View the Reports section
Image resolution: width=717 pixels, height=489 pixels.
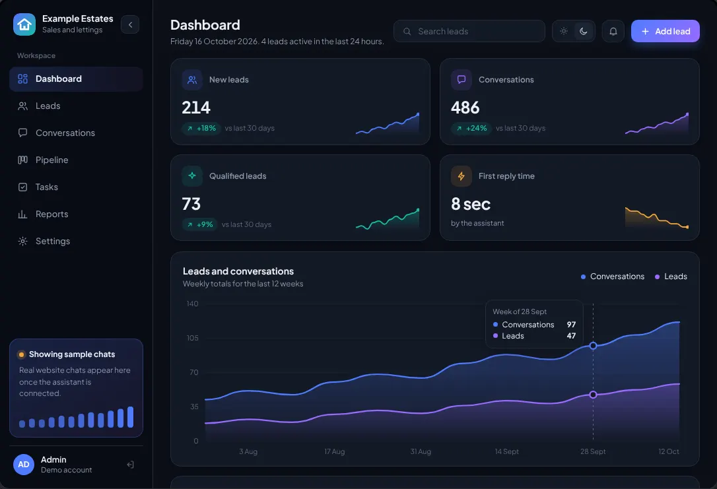[76, 214]
